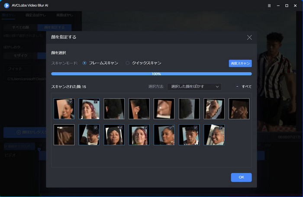Click the export video button above timeline
Screen dimensions: 303x197
coord(19,146)
